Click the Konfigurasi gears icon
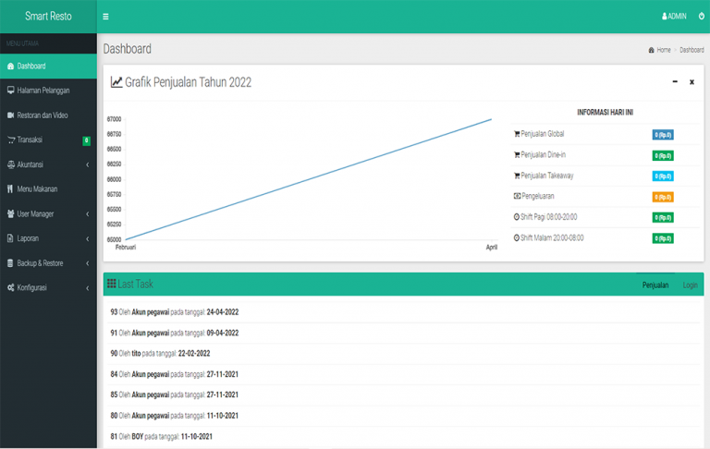Image resolution: width=710 pixels, height=449 pixels. 10,288
